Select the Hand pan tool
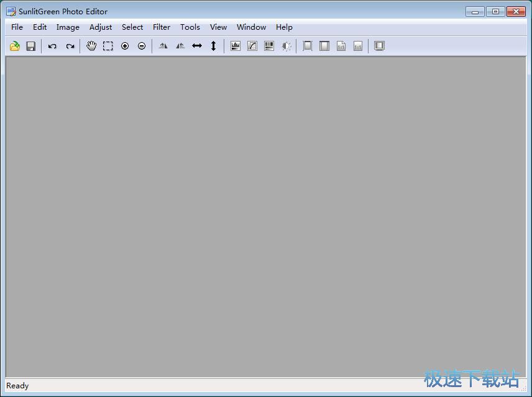This screenshot has width=532, height=397. 91,46
